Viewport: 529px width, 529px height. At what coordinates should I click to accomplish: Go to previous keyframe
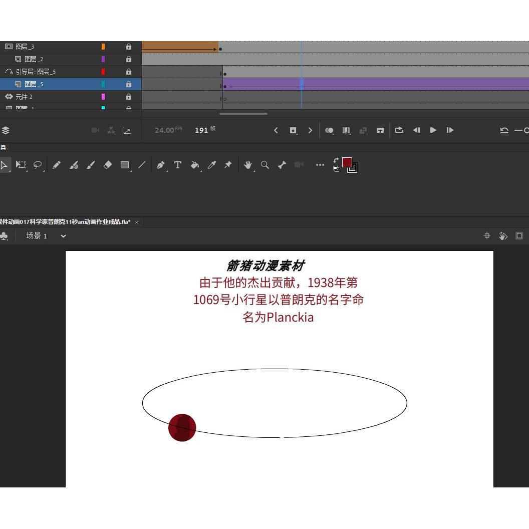tap(276, 130)
